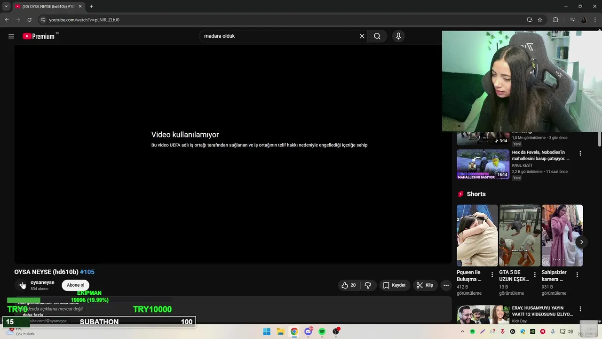Viewport: 602px width, 339px height.
Task: Subscribe using the Abone ol button
Action: tap(75, 285)
